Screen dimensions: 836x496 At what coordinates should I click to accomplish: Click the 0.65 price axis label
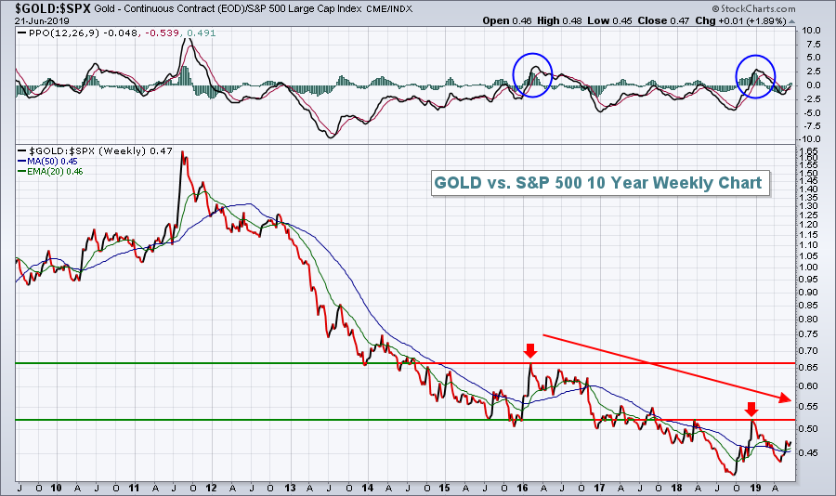(x=808, y=368)
